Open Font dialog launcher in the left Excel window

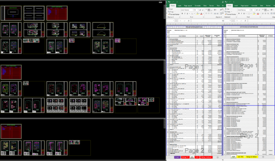tap(204, 17)
